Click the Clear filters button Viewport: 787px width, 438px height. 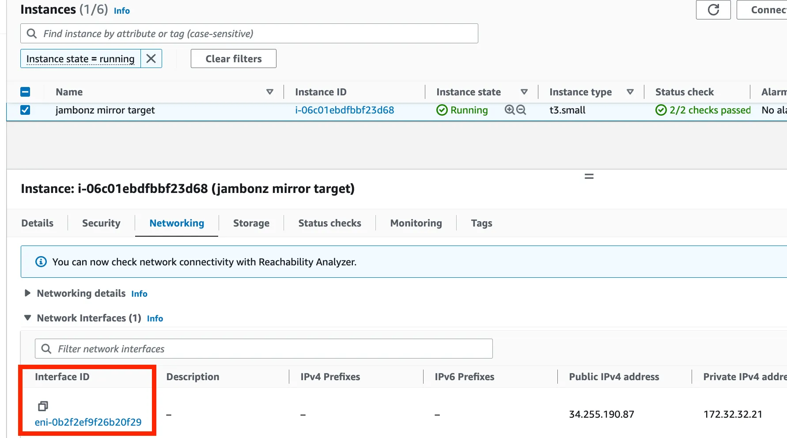click(234, 59)
